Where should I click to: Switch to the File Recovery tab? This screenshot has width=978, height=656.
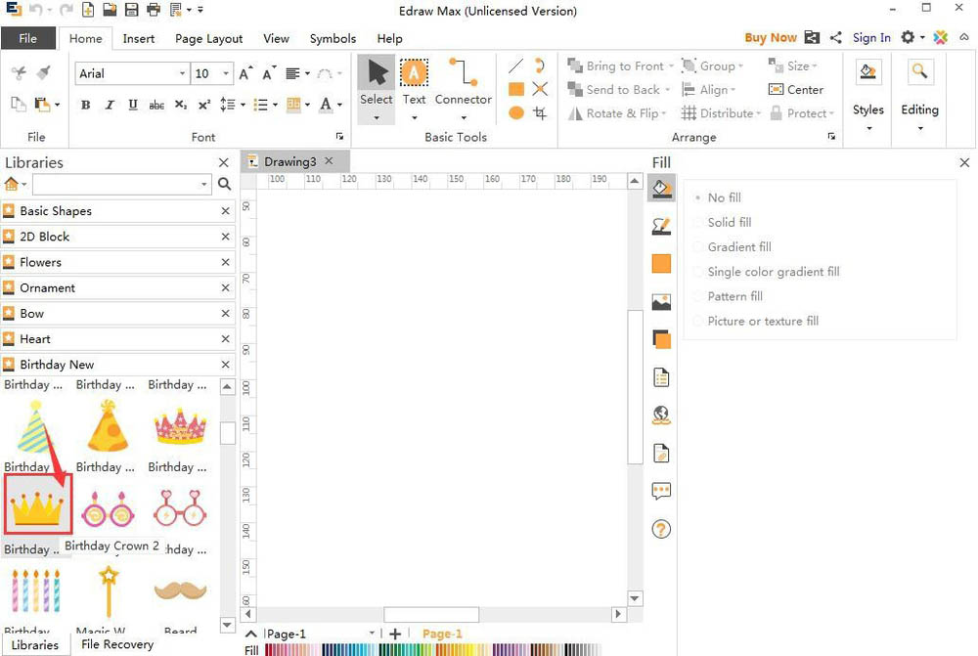tap(117, 645)
